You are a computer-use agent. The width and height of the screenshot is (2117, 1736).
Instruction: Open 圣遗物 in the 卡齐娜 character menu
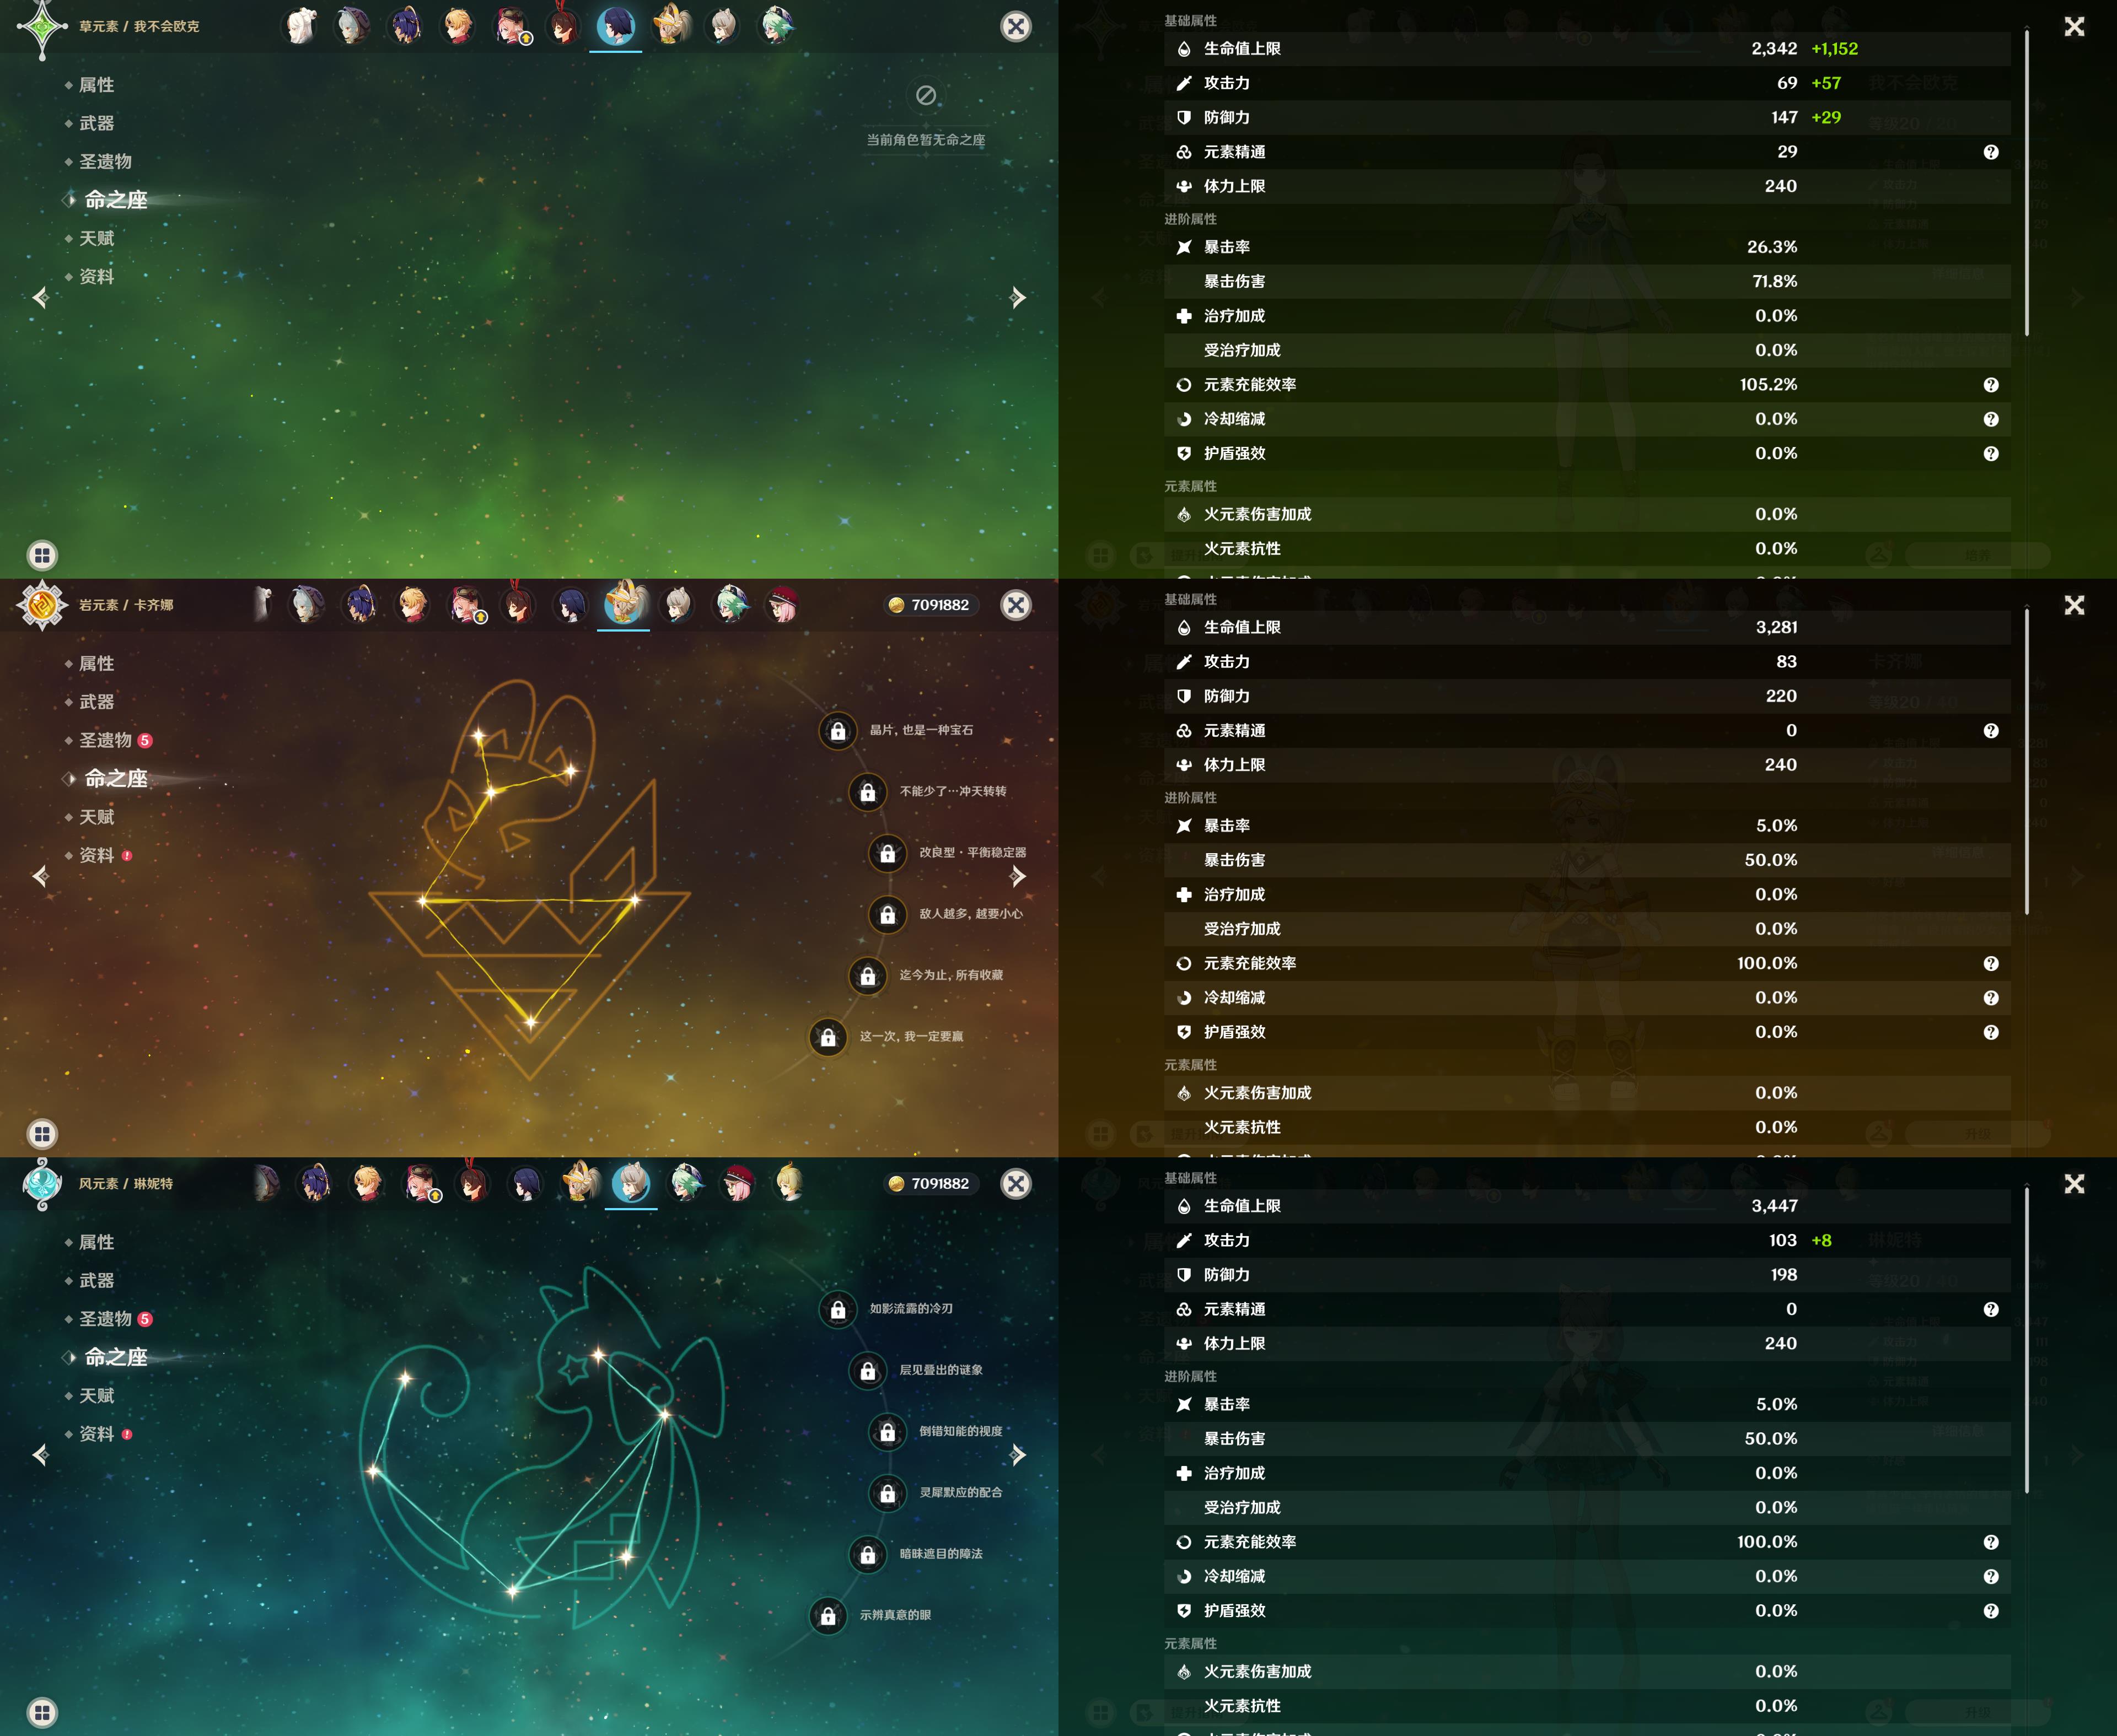pyautogui.click(x=105, y=740)
